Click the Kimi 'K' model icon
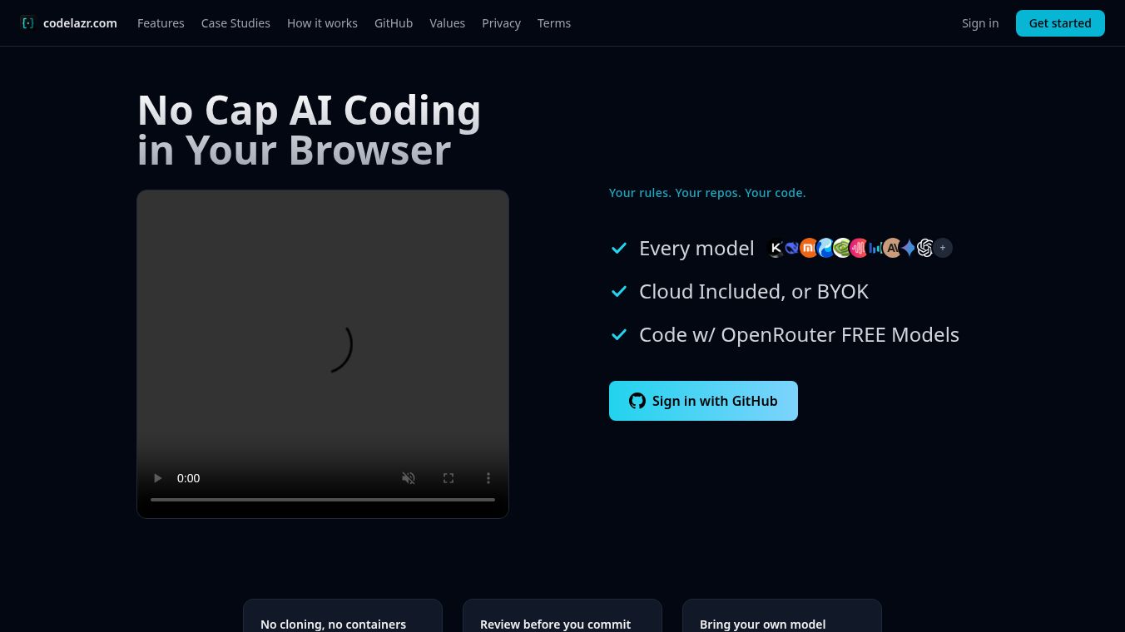Viewport: 1125px width, 632px height. (x=776, y=248)
